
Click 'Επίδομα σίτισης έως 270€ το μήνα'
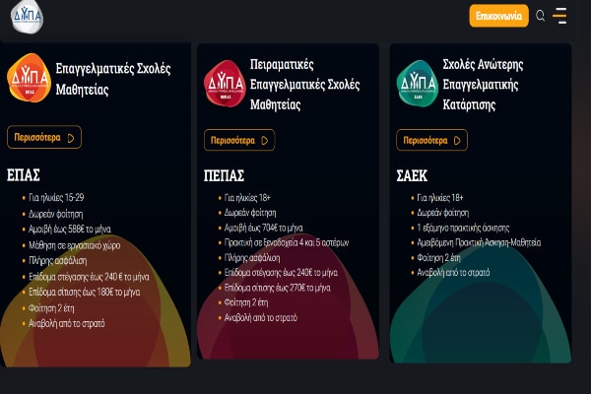278,288
